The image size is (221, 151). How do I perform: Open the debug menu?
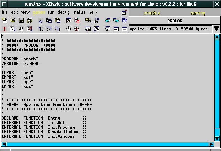[x=63, y=12]
